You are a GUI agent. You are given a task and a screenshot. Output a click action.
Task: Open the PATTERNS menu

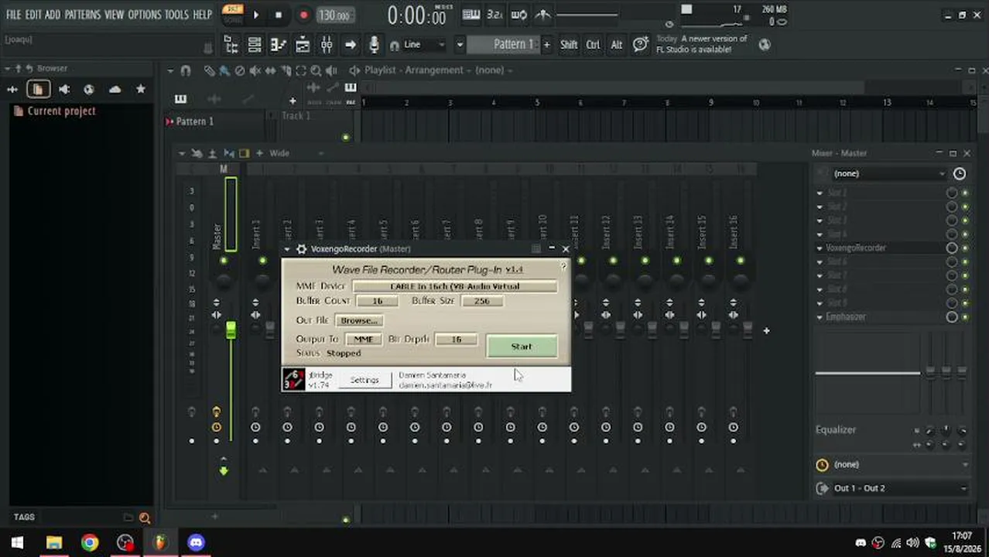(82, 15)
